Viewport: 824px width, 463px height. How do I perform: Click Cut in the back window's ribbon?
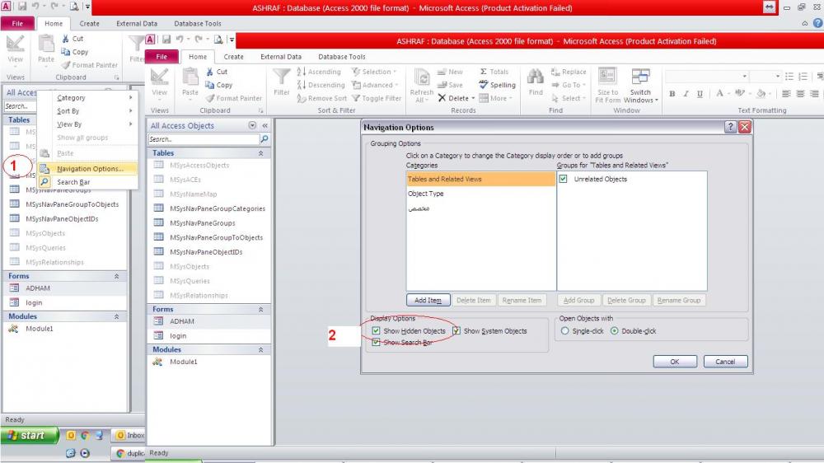point(73,39)
